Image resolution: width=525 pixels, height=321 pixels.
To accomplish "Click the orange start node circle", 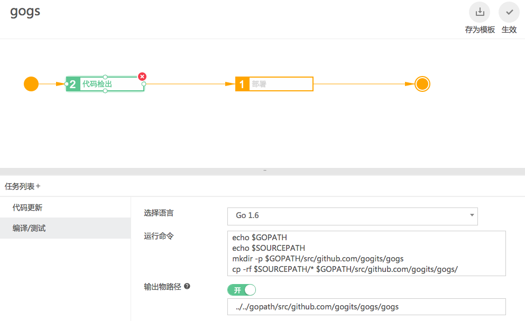I will 31,84.
